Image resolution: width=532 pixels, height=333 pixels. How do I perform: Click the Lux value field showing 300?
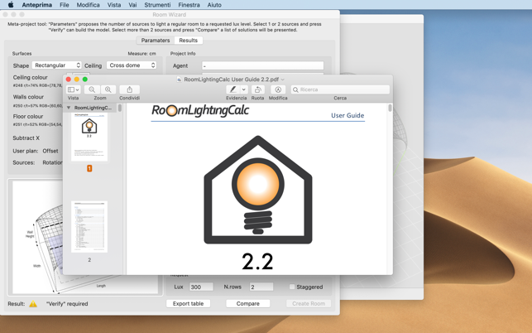pos(201,287)
